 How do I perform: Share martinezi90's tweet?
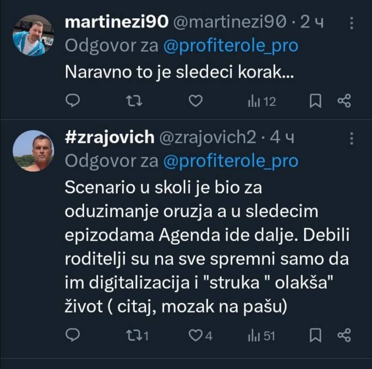(344, 101)
